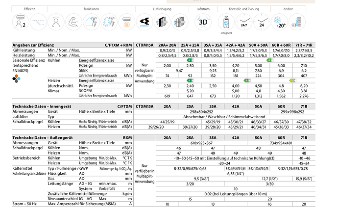Screen dimensions: 338x212
Task: Select the Funktionen category heading
Action: click(x=91, y=9)
